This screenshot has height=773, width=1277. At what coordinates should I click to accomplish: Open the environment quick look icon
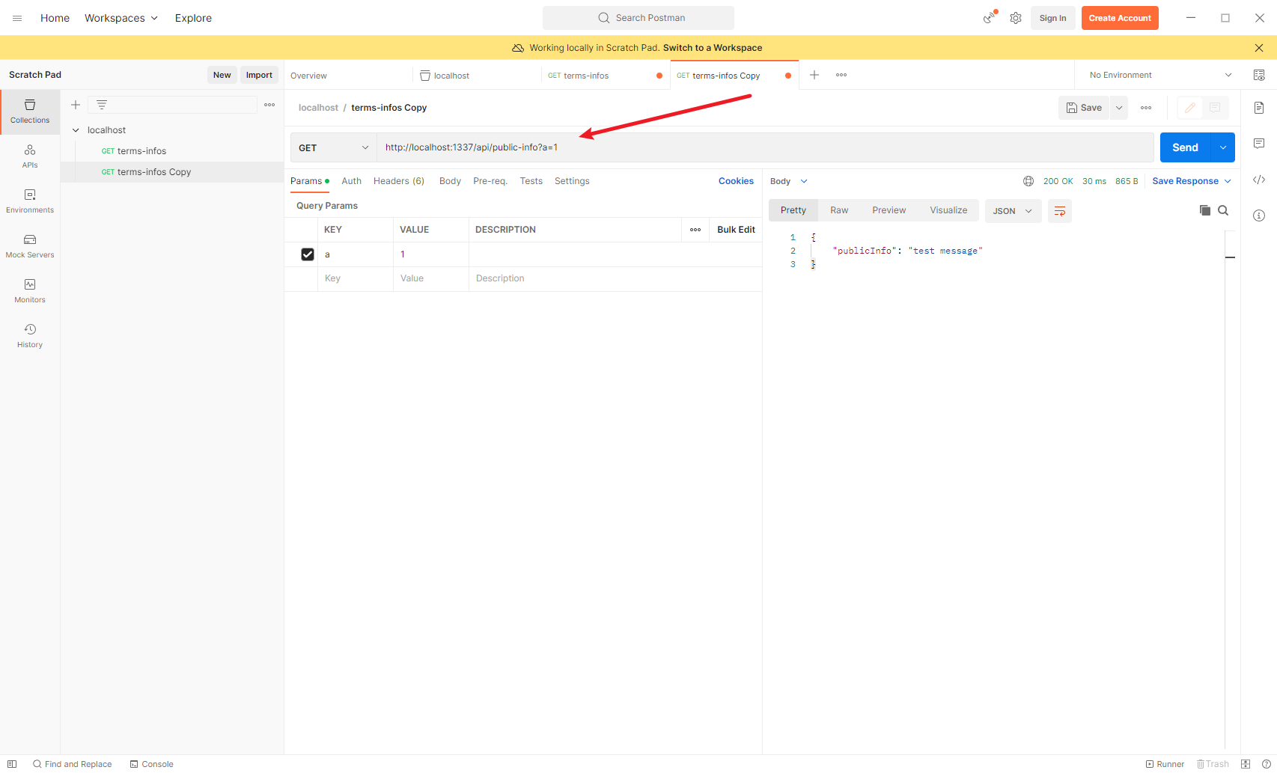tap(1259, 75)
